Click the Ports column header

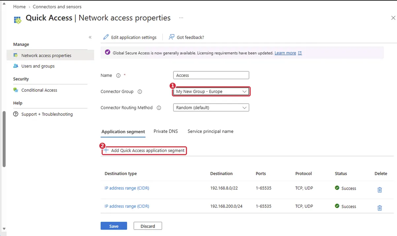pyautogui.click(x=261, y=173)
